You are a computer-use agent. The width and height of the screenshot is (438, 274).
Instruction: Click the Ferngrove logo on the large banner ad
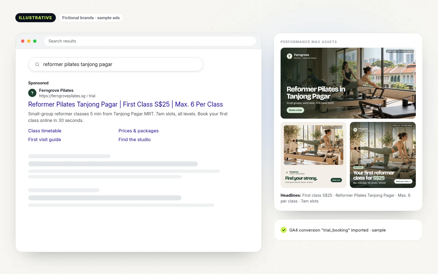[x=289, y=56]
